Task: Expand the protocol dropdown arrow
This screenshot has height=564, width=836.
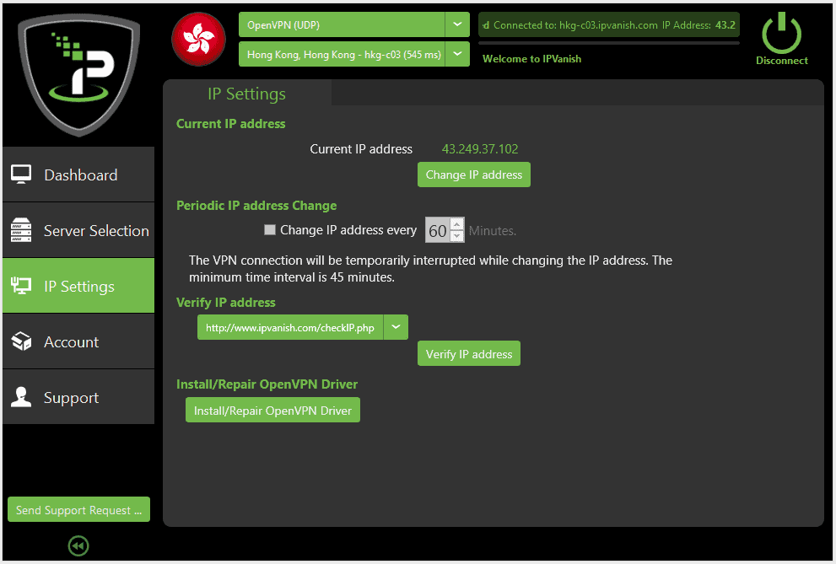Action: click(457, 25)
